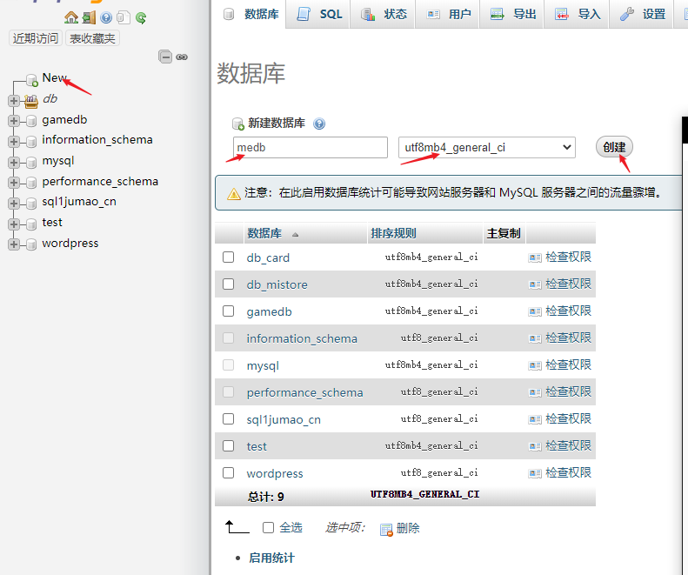Open the 导入 import tab

[x=577, y=14]
